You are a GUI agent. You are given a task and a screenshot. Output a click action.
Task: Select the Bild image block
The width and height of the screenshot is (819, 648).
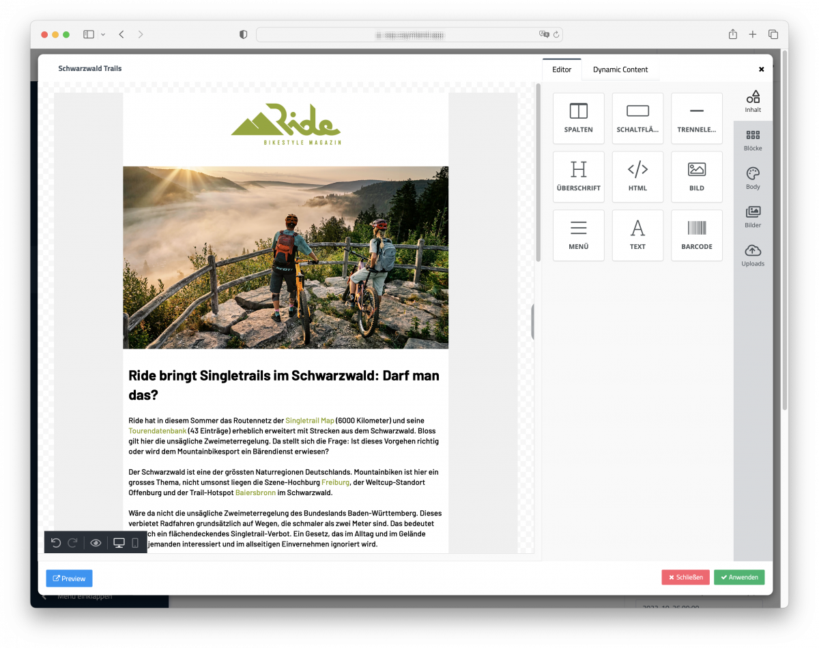click(x=696, y=177)
